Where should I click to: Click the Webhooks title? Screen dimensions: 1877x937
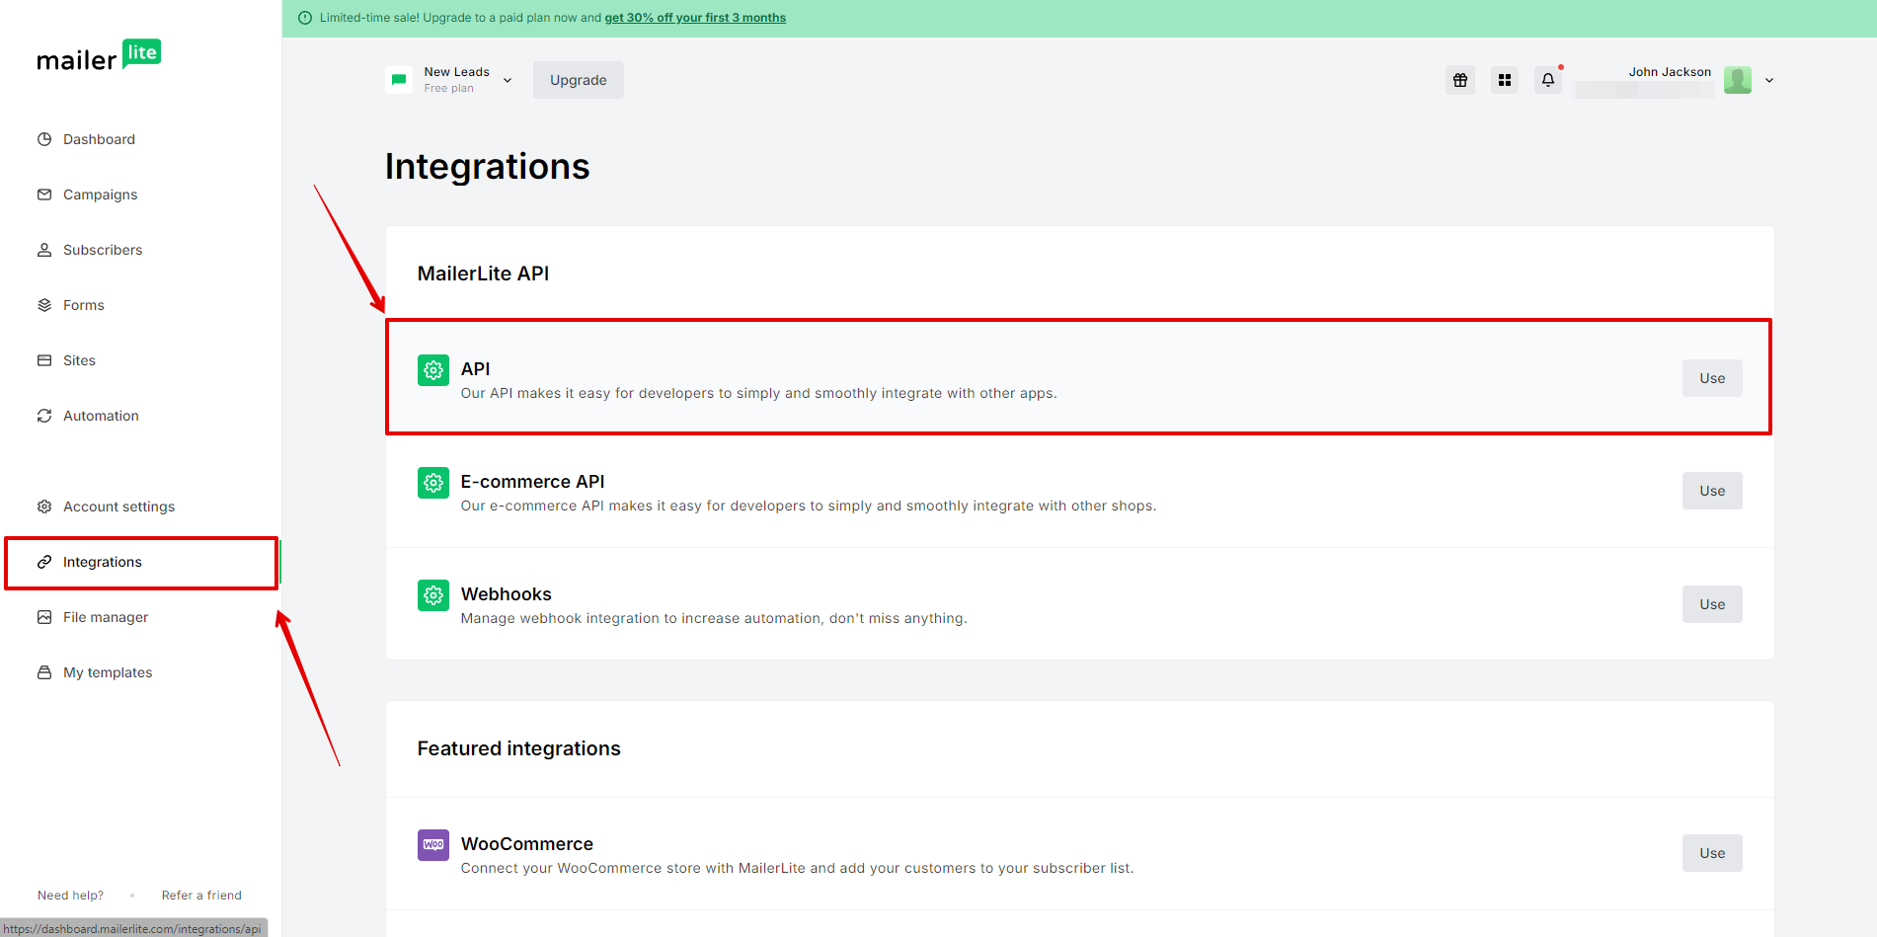click(x=507, y=594)
